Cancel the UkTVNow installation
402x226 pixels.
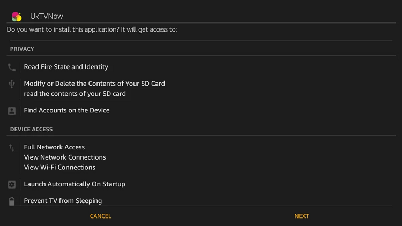point(101,216)
